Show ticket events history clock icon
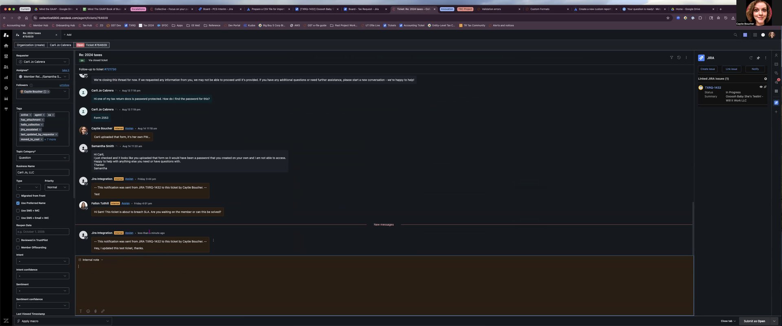Screen dimensions: 782x326 tap(679, 57)
